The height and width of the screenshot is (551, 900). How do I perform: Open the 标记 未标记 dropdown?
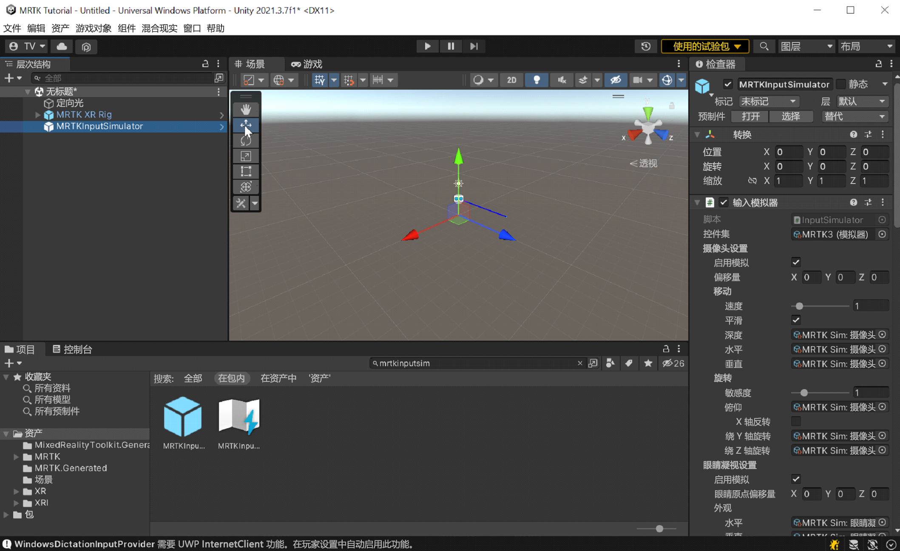pyautogui.click(x=769, y=101)
